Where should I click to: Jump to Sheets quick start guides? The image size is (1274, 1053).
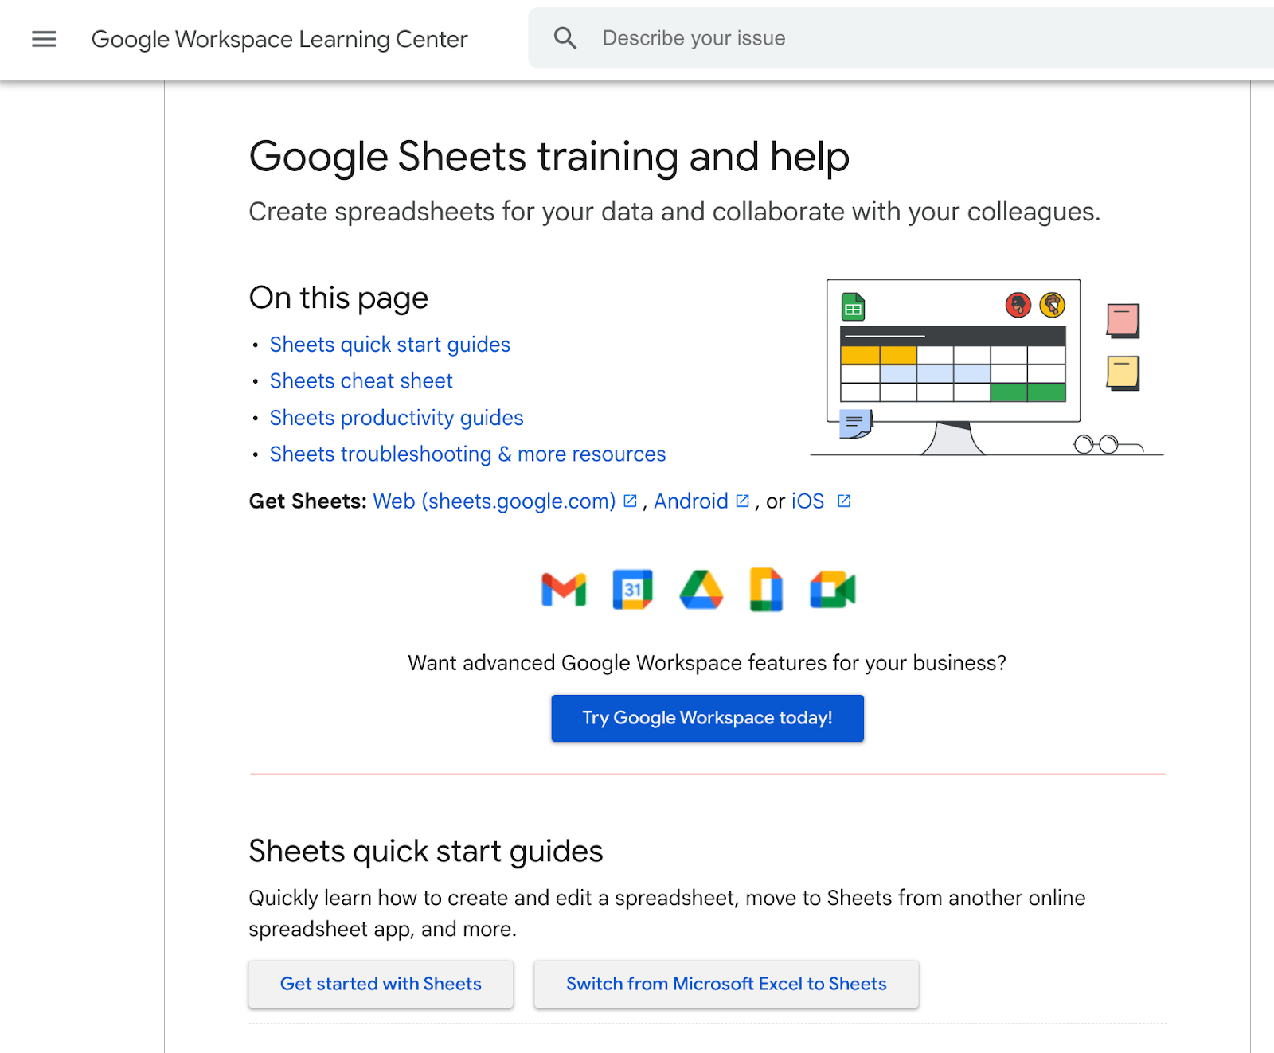pyautogui.click(x=390, y=345)
